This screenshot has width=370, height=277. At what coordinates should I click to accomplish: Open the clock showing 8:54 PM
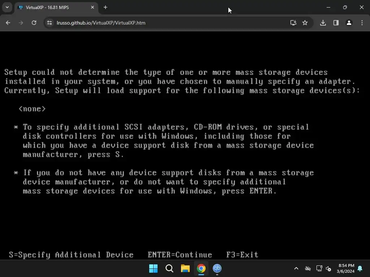pos(346,268)
